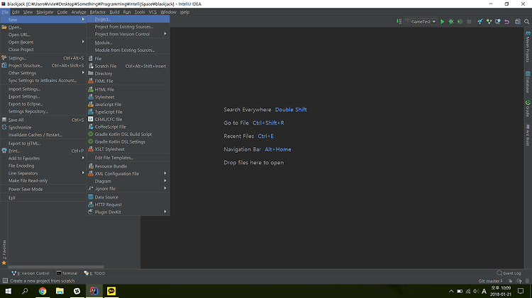This screenshot has width=532, height=298.
Task: Toggle Make File Read-only
Action: click(x=43, y=180)
